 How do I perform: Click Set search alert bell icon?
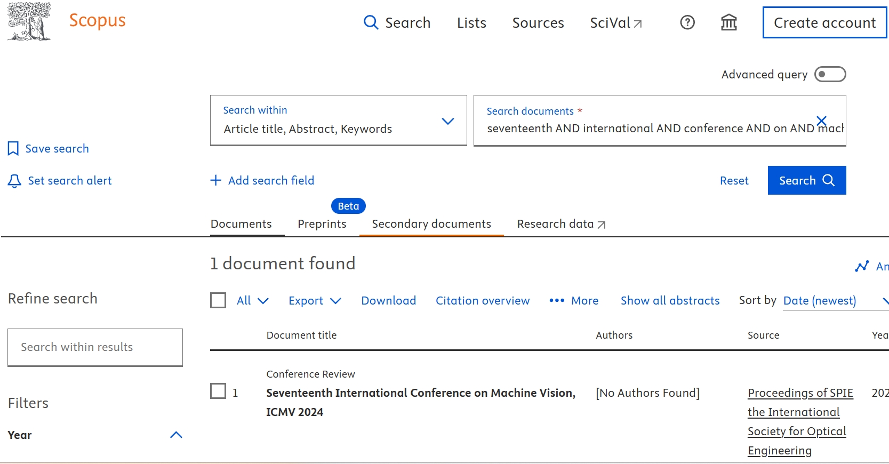(x=14, y=181)
